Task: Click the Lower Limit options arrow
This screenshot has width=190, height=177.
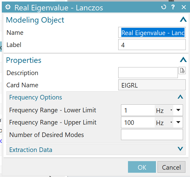Action: click(x=178, y=110)
